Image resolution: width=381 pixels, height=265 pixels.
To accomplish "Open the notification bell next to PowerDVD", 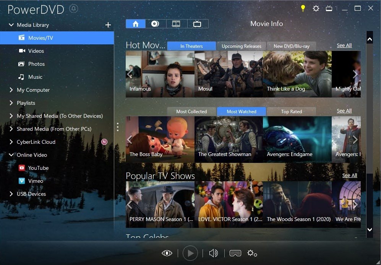I will click(x=74, y=9).
